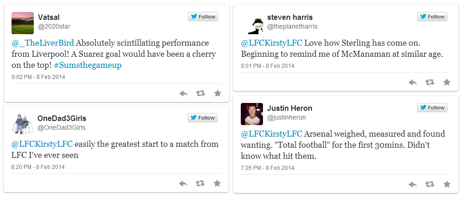Favorite Vatsal's tweet with star icon

pyautogui.click(x=217, y=93)
